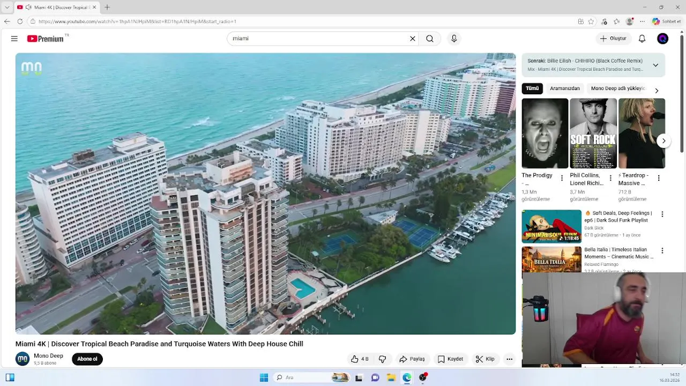
Task: Open the Mono Deep channel avatar
Action: 23,359
